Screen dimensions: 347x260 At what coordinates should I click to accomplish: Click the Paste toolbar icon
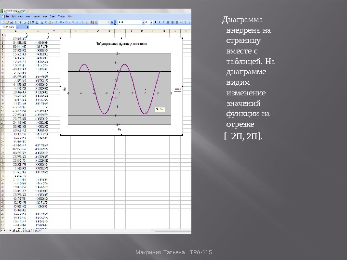tap(50, 22)
